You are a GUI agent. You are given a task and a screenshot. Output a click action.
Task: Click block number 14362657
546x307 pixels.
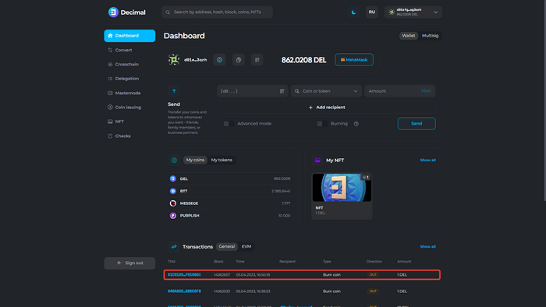tap(222, 275)
